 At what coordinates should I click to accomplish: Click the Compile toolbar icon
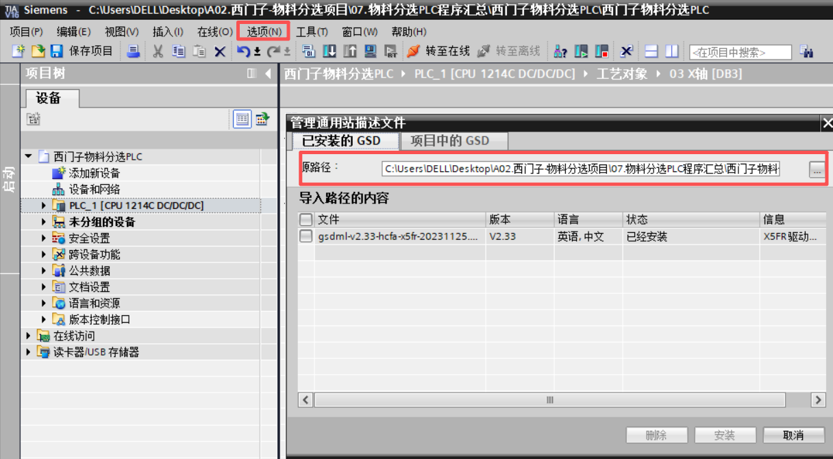[309, 51]
